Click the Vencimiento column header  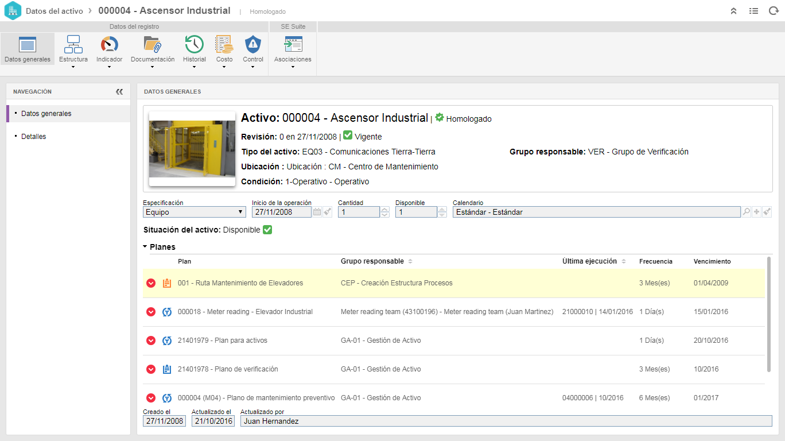(712, 261)
